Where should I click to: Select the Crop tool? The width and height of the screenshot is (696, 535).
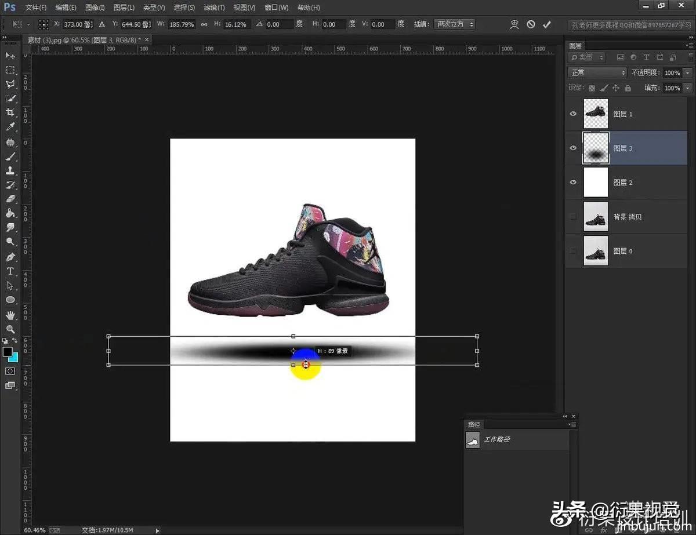pyautogui.click(x=10, y=112)
